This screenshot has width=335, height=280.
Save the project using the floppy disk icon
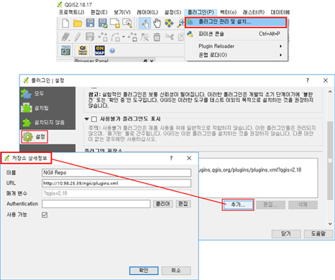[x=90, y=23]
